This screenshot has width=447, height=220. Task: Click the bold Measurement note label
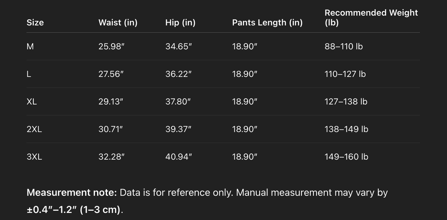[71, 193]
